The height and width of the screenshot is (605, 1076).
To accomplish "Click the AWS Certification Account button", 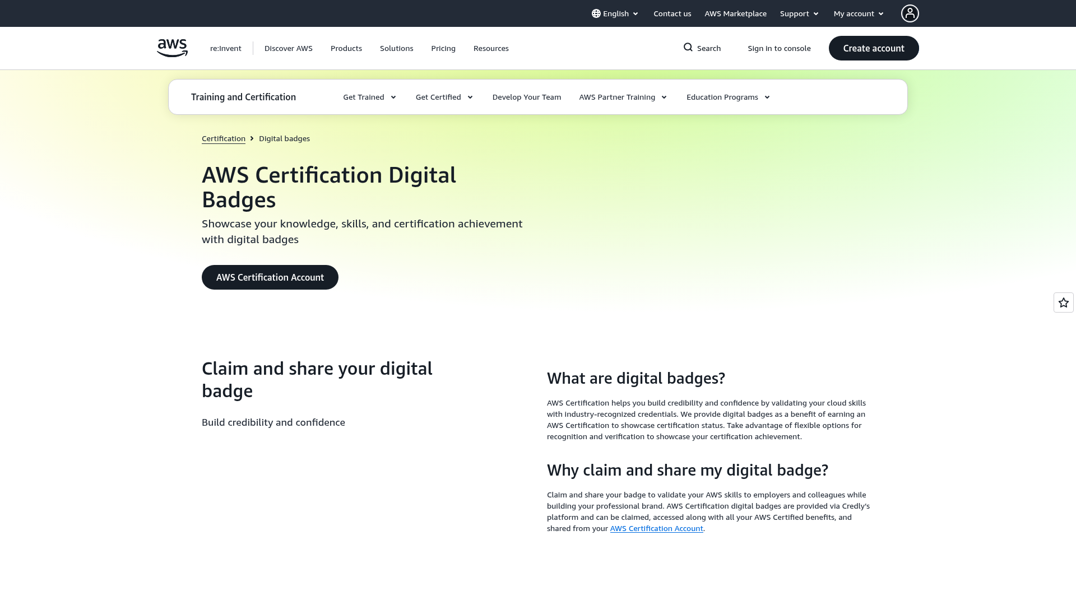I will (270, 277).
